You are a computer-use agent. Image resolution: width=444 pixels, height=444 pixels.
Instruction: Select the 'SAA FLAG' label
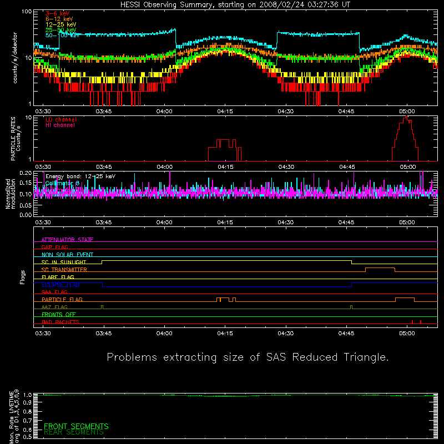54,292
